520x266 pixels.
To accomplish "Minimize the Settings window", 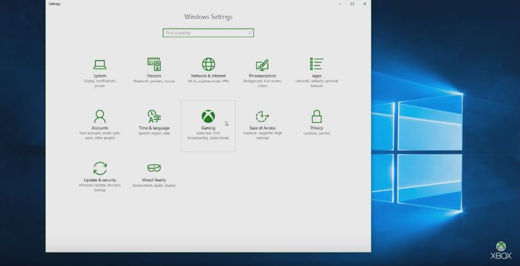I will coord(340,4).
